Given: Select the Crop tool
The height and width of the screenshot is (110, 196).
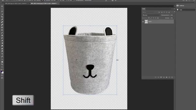Looking at the screenshot, I should tap(2, 17).
